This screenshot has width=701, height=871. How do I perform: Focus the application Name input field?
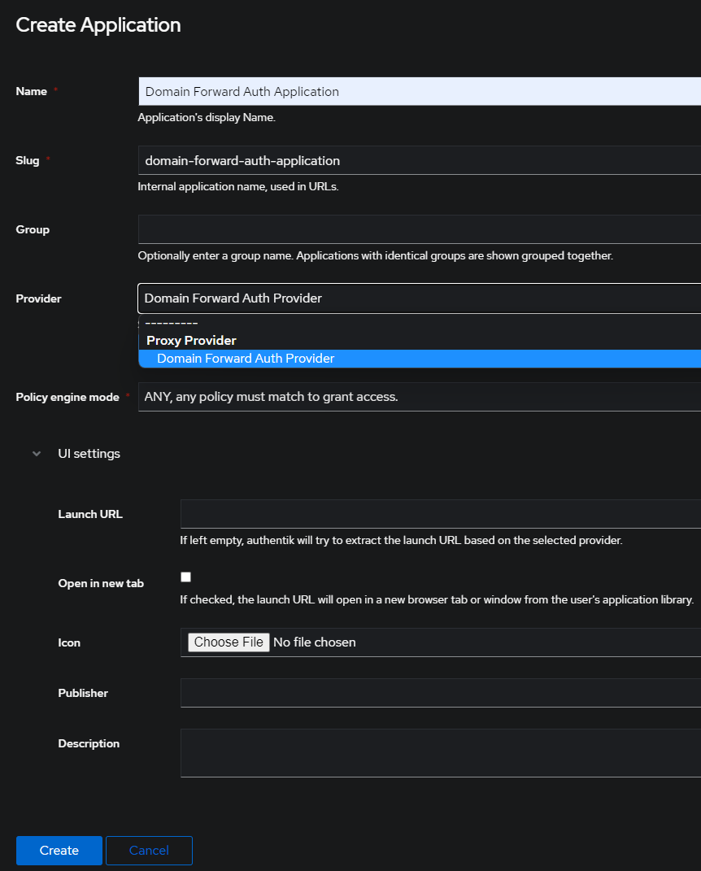[x=420, y=92]
